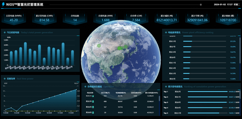Click the tallest bar in today's generation chart
This screenshot has width=242, height=119.
(x=25, y=54)
